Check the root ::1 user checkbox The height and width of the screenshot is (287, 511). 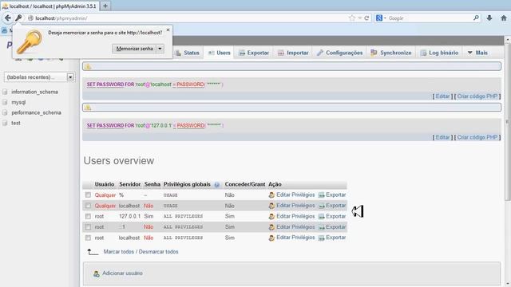[x=88, y=227]
